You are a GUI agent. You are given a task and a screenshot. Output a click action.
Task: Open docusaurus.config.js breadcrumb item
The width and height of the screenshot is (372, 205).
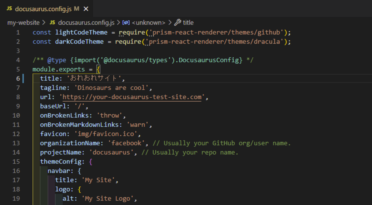[x=86, y=23]
